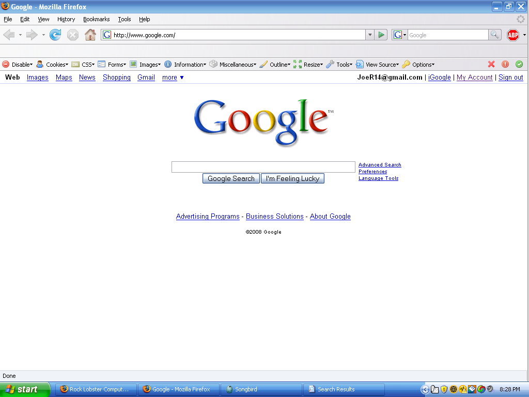Open the File menu
Screen dimensions: 529x397
[x=8, y=19]
